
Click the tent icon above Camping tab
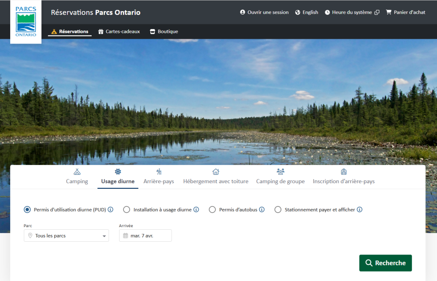pyautogui.click(x=77, y=171)
